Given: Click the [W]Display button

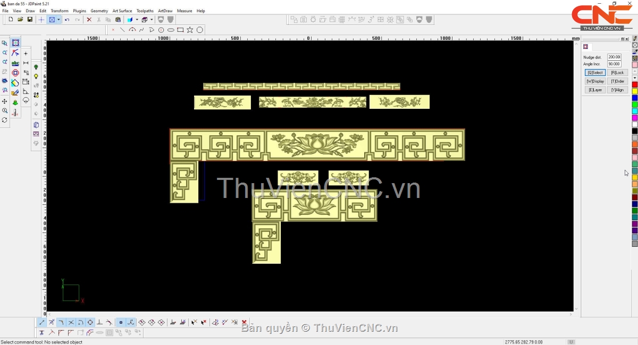Looking at the screenshot, I should (x=595, y=81).
